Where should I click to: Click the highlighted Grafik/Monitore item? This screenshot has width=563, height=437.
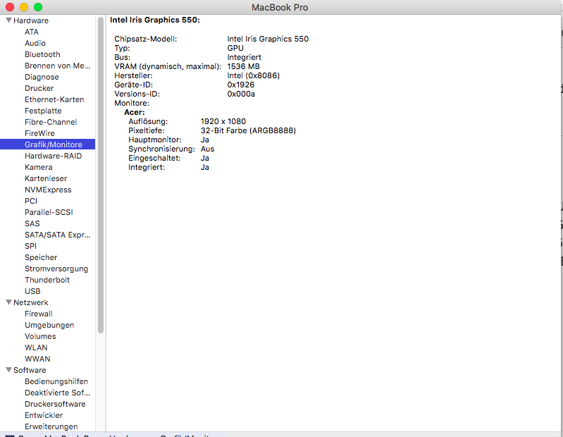pos(53,144)
